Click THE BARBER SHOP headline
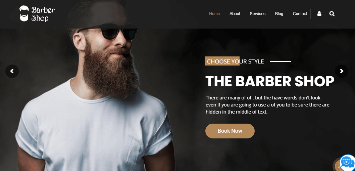 (x=270, y=81)
